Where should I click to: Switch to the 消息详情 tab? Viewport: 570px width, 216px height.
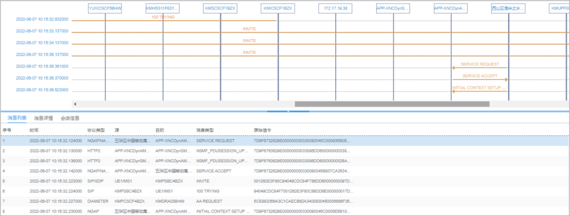click(44, 118)
